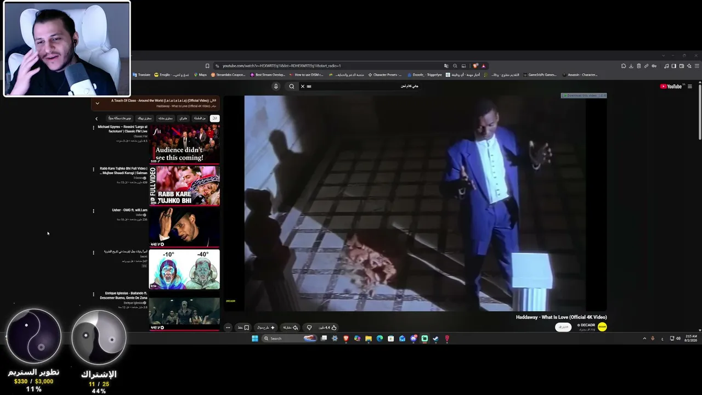This screenshot has width=702, height=395.
Task: Open File Explorer from the taskbar
Action: point(368,338)
